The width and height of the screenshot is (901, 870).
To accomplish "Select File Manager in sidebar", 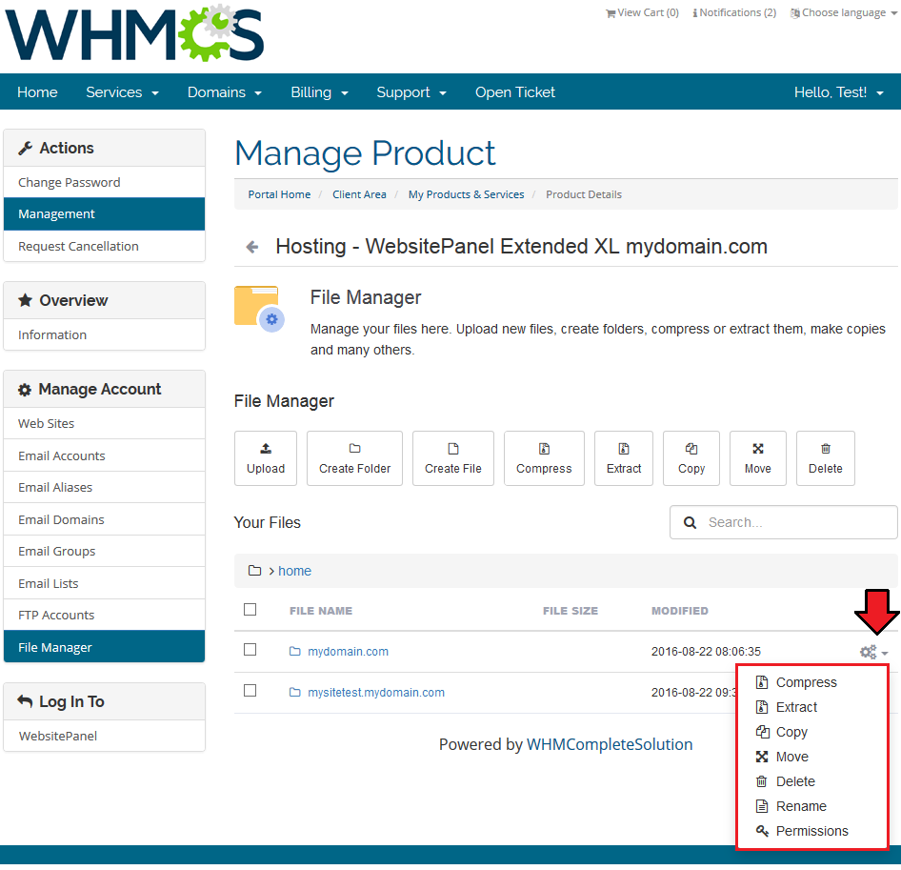I will point(104,647).
